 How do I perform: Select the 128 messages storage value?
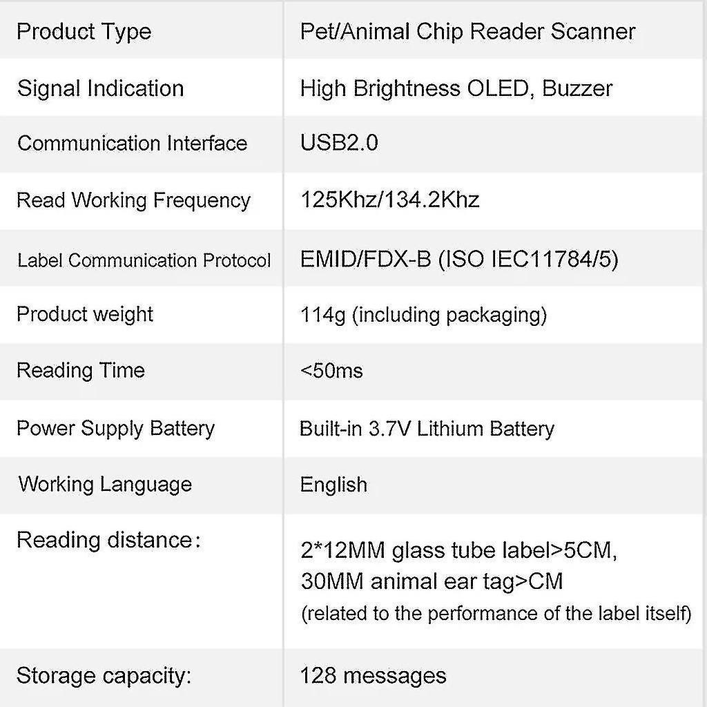[x=373, y=675]
